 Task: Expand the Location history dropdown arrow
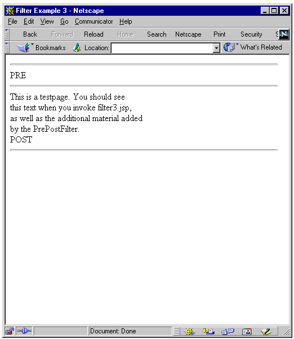coord(216,48)
